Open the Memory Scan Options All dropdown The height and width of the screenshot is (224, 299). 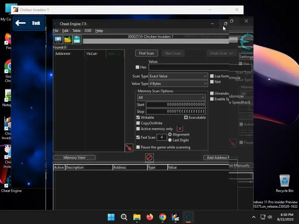pos(171,97)
